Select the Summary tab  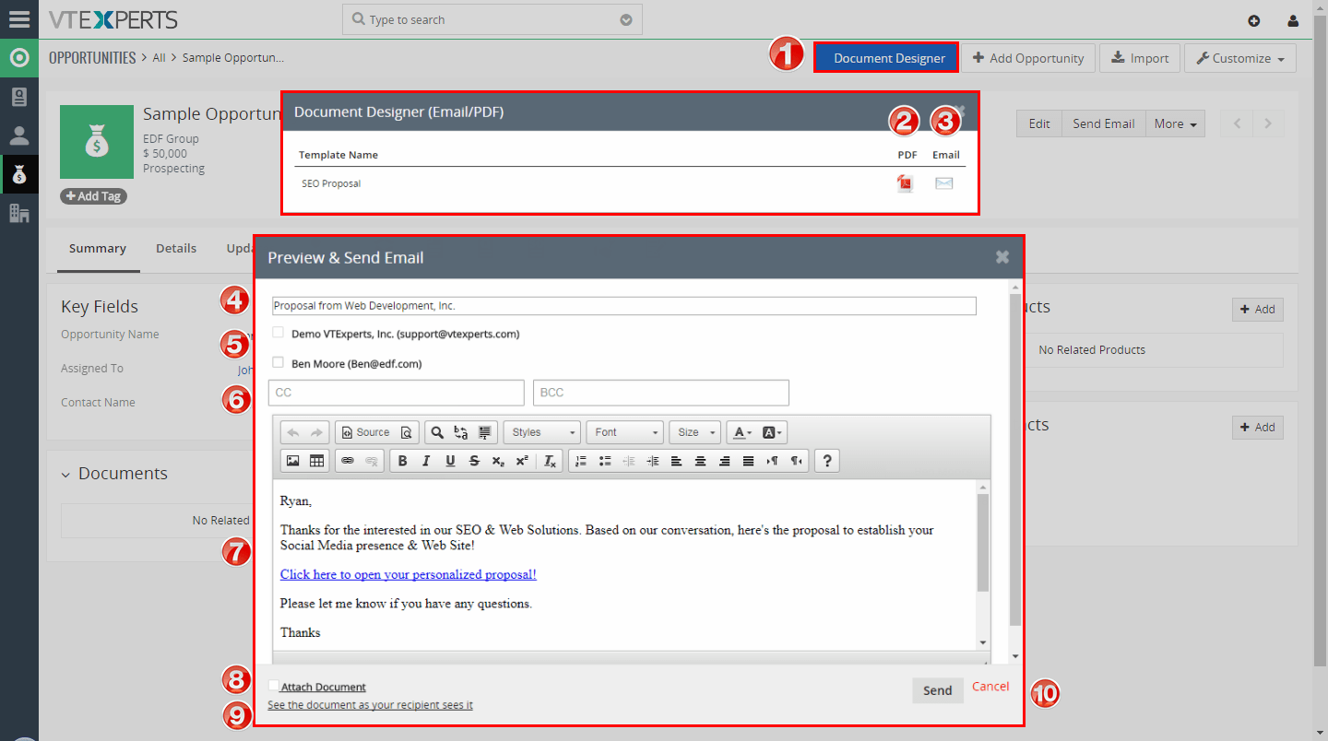pos(97,248)
